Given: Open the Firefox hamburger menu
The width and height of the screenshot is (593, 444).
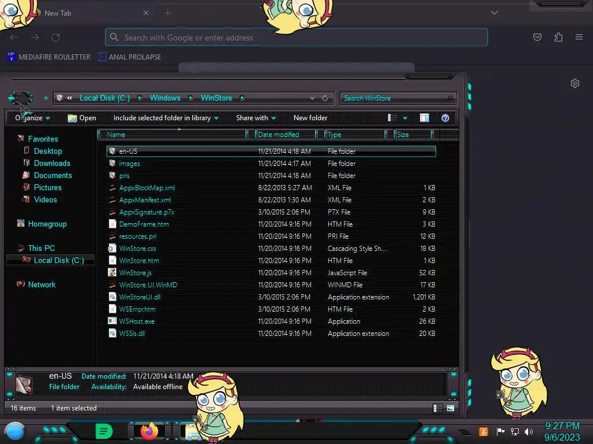Looking at the screenshot, I should pyautogui.click(x=579, y=37).
